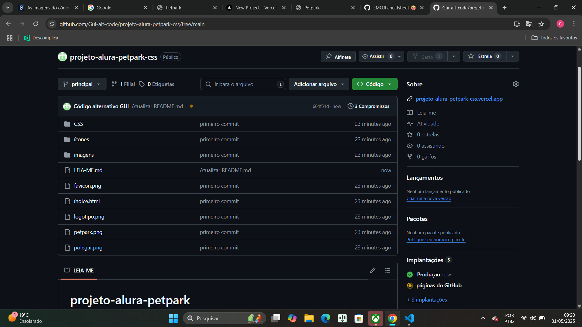Screen dimensions: 582x327
Task: Click the orange commit status dot
Action: [191, 106]
